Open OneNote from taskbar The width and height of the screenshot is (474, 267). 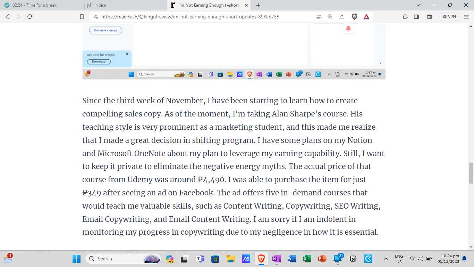277,259
